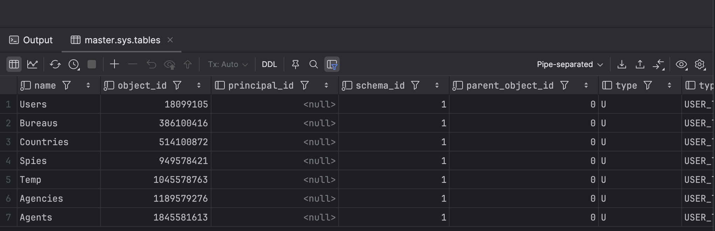Pin the result tab

pyautogui.click(x=295, y=65)
